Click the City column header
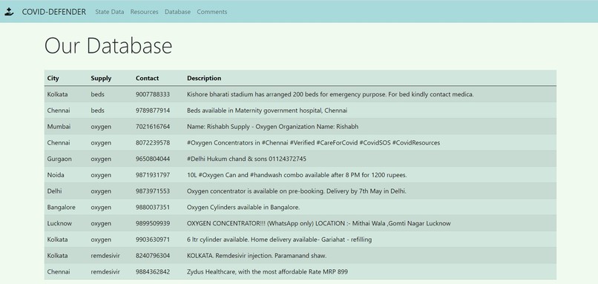Screen dimensions: 598x284 click(53, 78)
